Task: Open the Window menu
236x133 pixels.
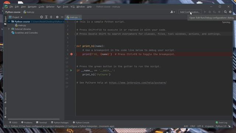Action: (80, 7)
